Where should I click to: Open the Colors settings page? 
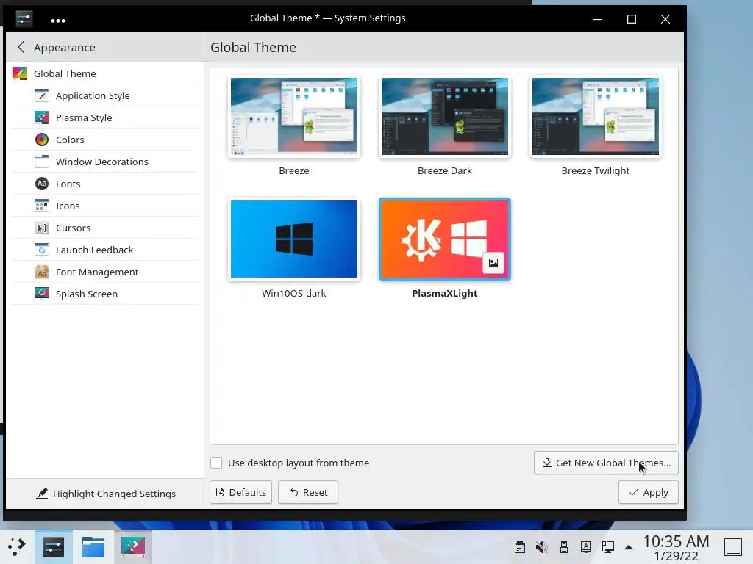tap(104, 140)
